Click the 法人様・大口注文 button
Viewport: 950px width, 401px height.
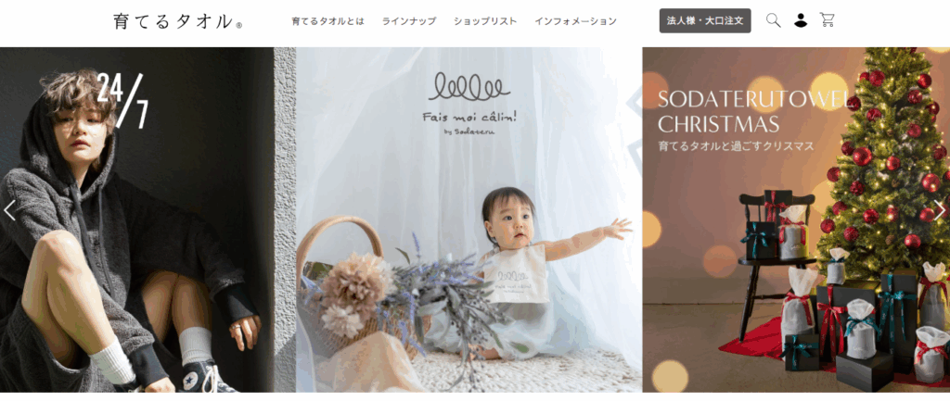point(705,20)
